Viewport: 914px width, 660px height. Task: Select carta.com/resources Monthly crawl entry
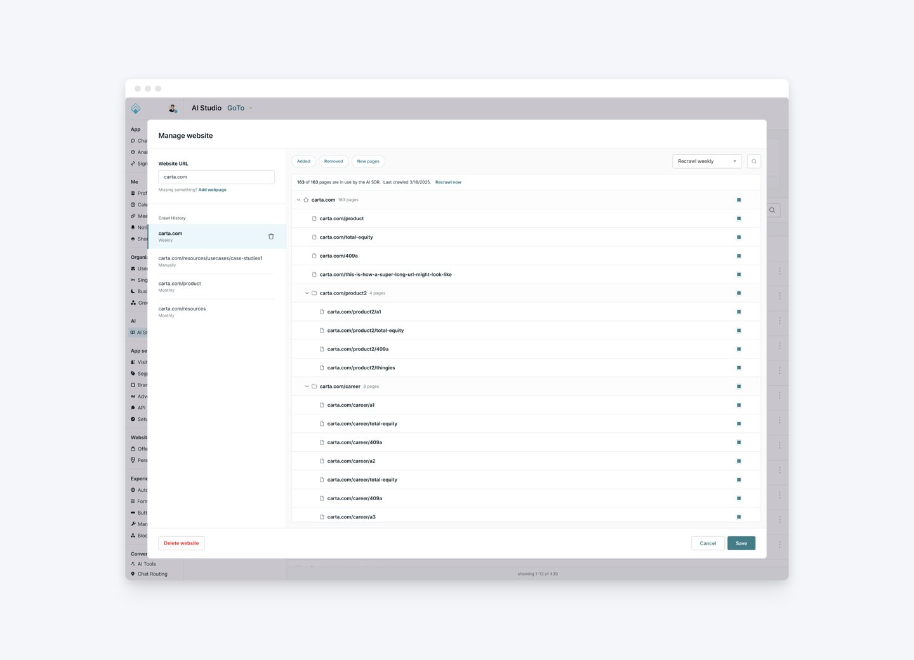point(217,312)
